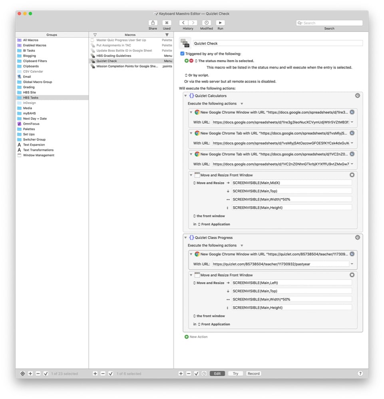The height and width of the screenshot is (399, 384).
Task: Collapse the Quizlet Class Progress group
Action: [185, 237]
